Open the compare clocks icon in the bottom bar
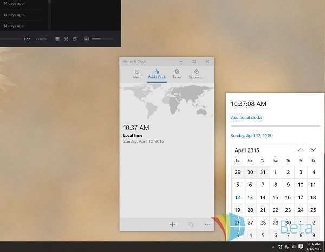 pos(191,224)
